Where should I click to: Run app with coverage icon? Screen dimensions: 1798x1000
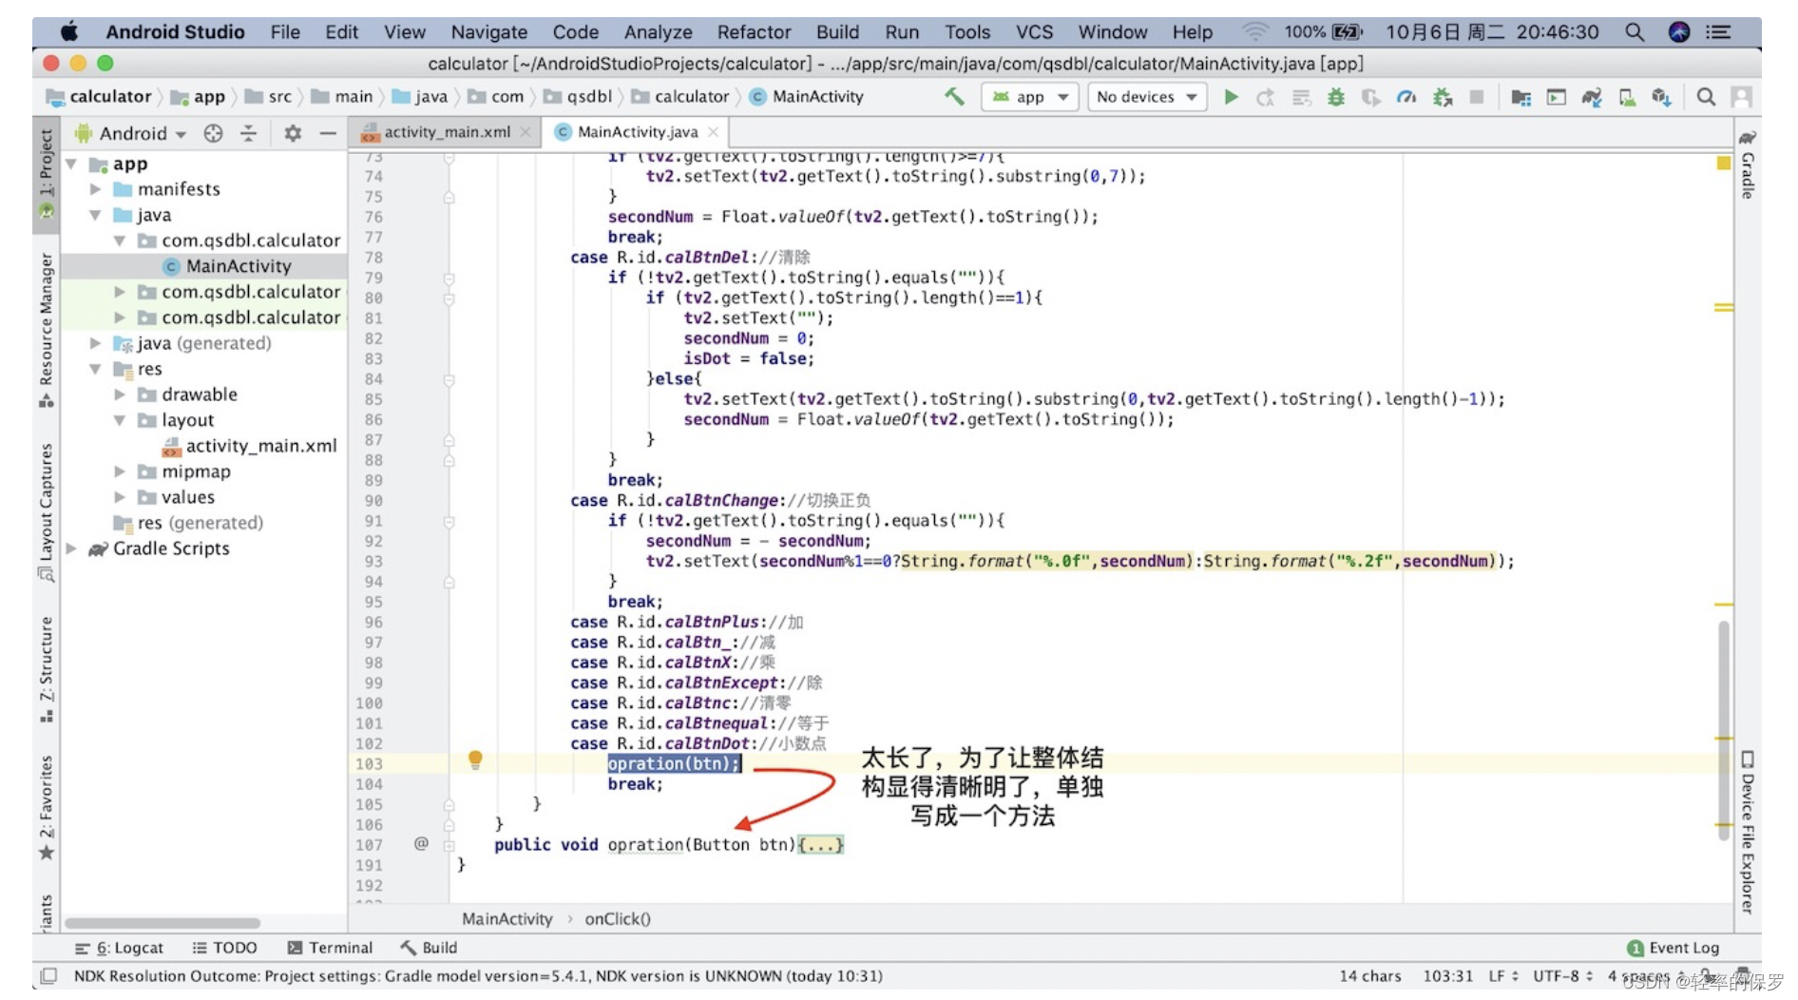pyautogui.click(x=1370, y=97)
